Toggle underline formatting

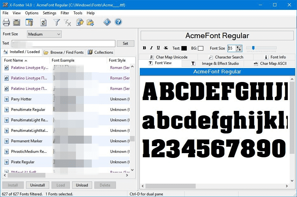coord(159,48)
